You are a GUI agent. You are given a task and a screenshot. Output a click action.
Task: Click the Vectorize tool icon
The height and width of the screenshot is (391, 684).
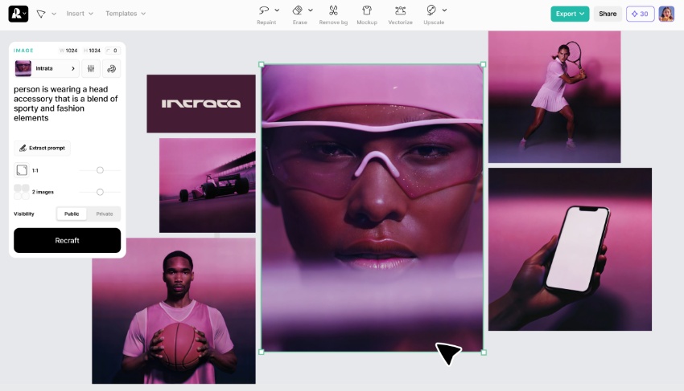pyautogui.click(x=400, y=10)
